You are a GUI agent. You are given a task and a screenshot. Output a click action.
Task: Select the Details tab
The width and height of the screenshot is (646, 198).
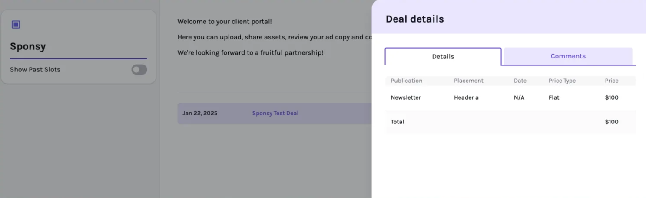pos(443,57)
